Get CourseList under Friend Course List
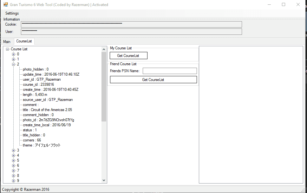 tap(153, 80)
